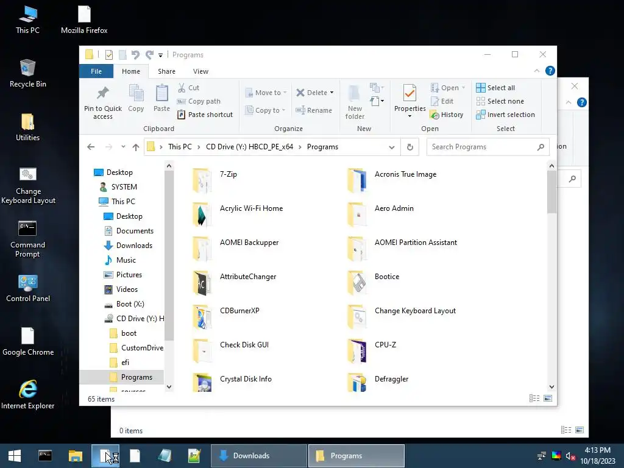The height and width of the screenshot is (468, 624).
Task: Open the File tab
Action: click(96, 71)
